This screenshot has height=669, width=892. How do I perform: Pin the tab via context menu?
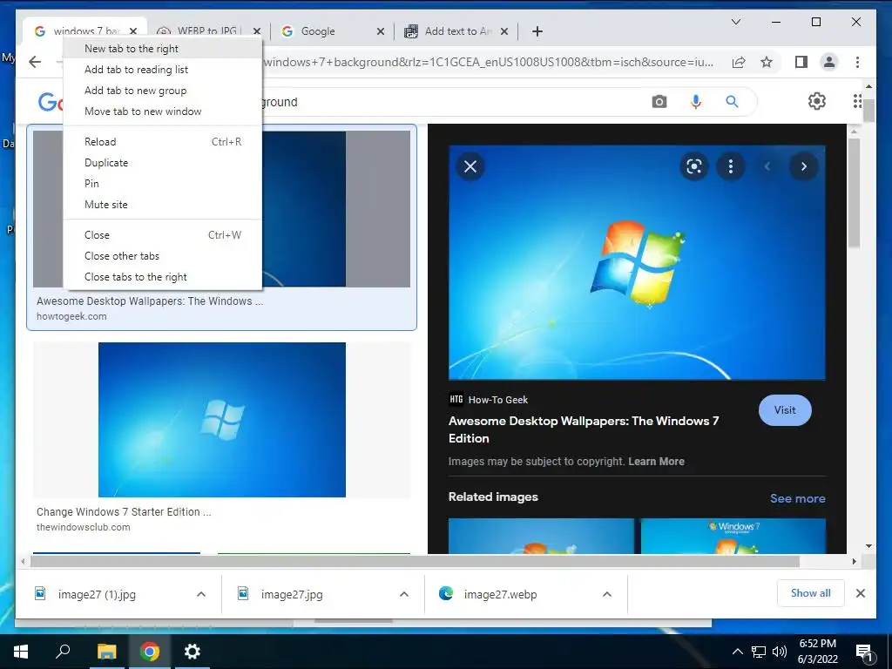pos(163,184)
